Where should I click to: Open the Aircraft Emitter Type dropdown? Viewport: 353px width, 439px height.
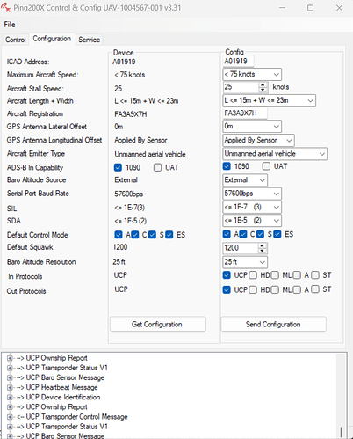coord(275,154)
